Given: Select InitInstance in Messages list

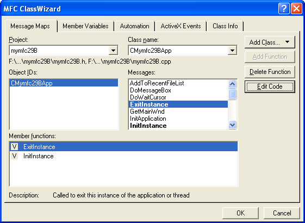Looking at the screenshot, I should point(178,126).
